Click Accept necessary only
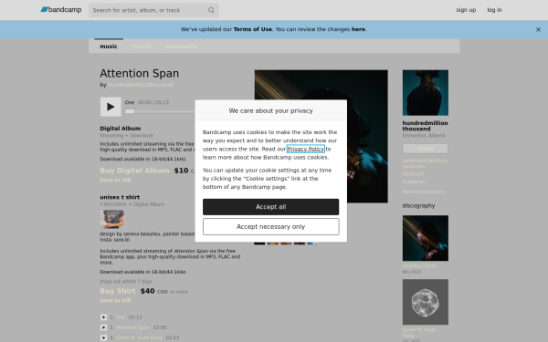548x342 pixels. tap(271, 227)
